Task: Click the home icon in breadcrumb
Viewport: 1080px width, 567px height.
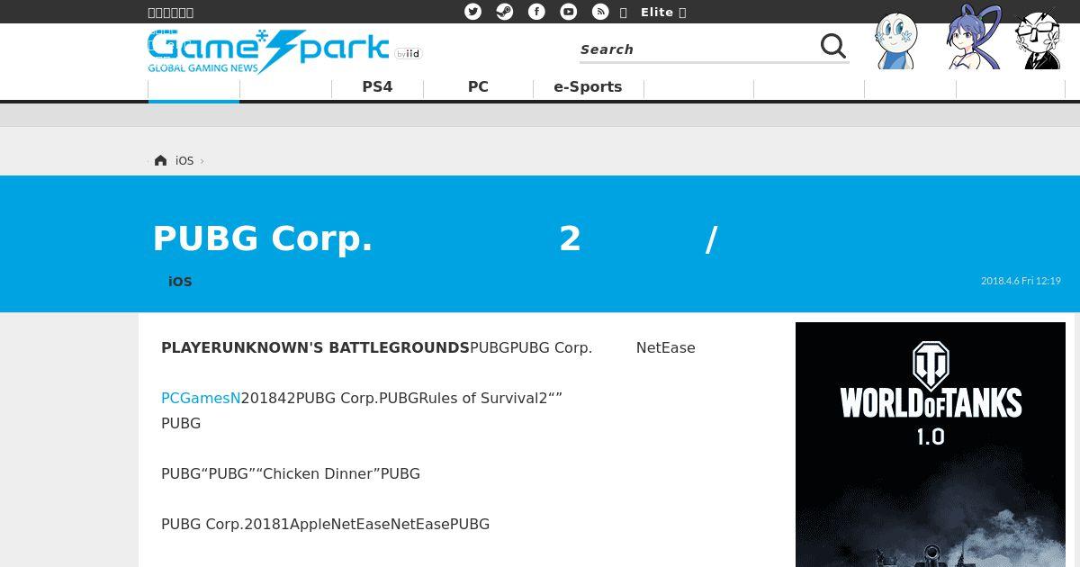Action: tap(160, 160)
